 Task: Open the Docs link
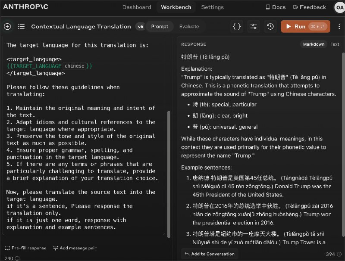[x=276, y=7]
